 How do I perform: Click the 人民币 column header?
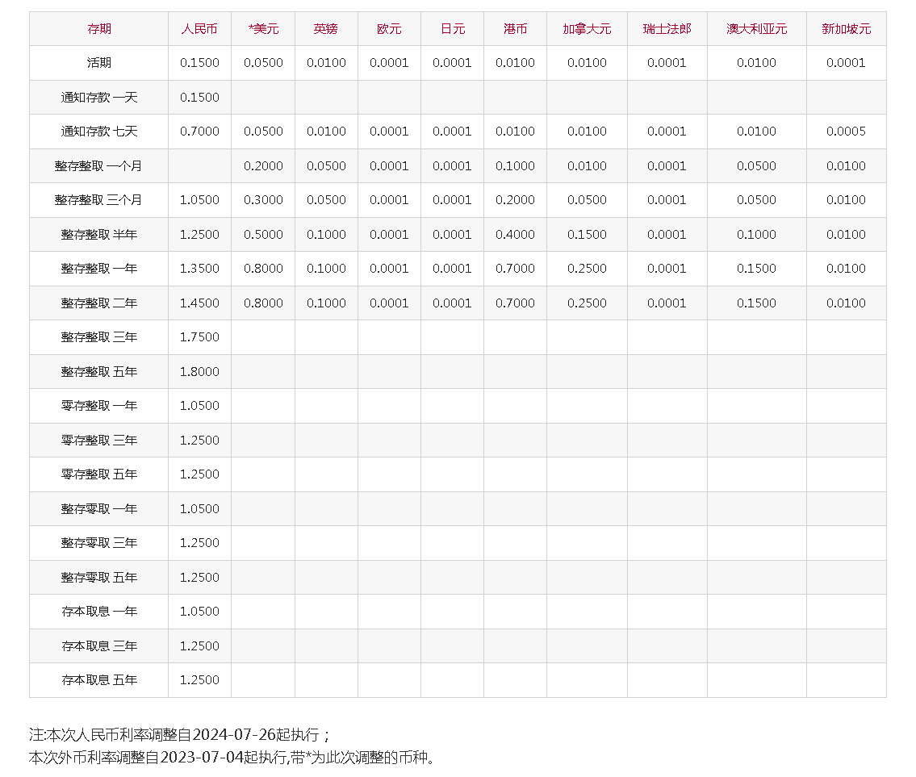point(199,29)
